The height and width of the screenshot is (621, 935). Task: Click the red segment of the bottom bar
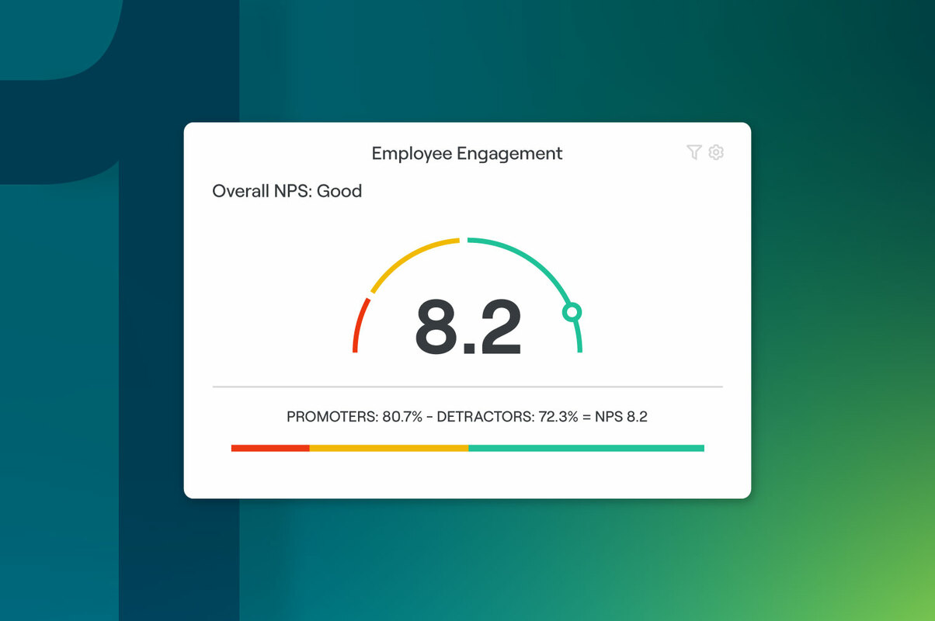point(269,447)
